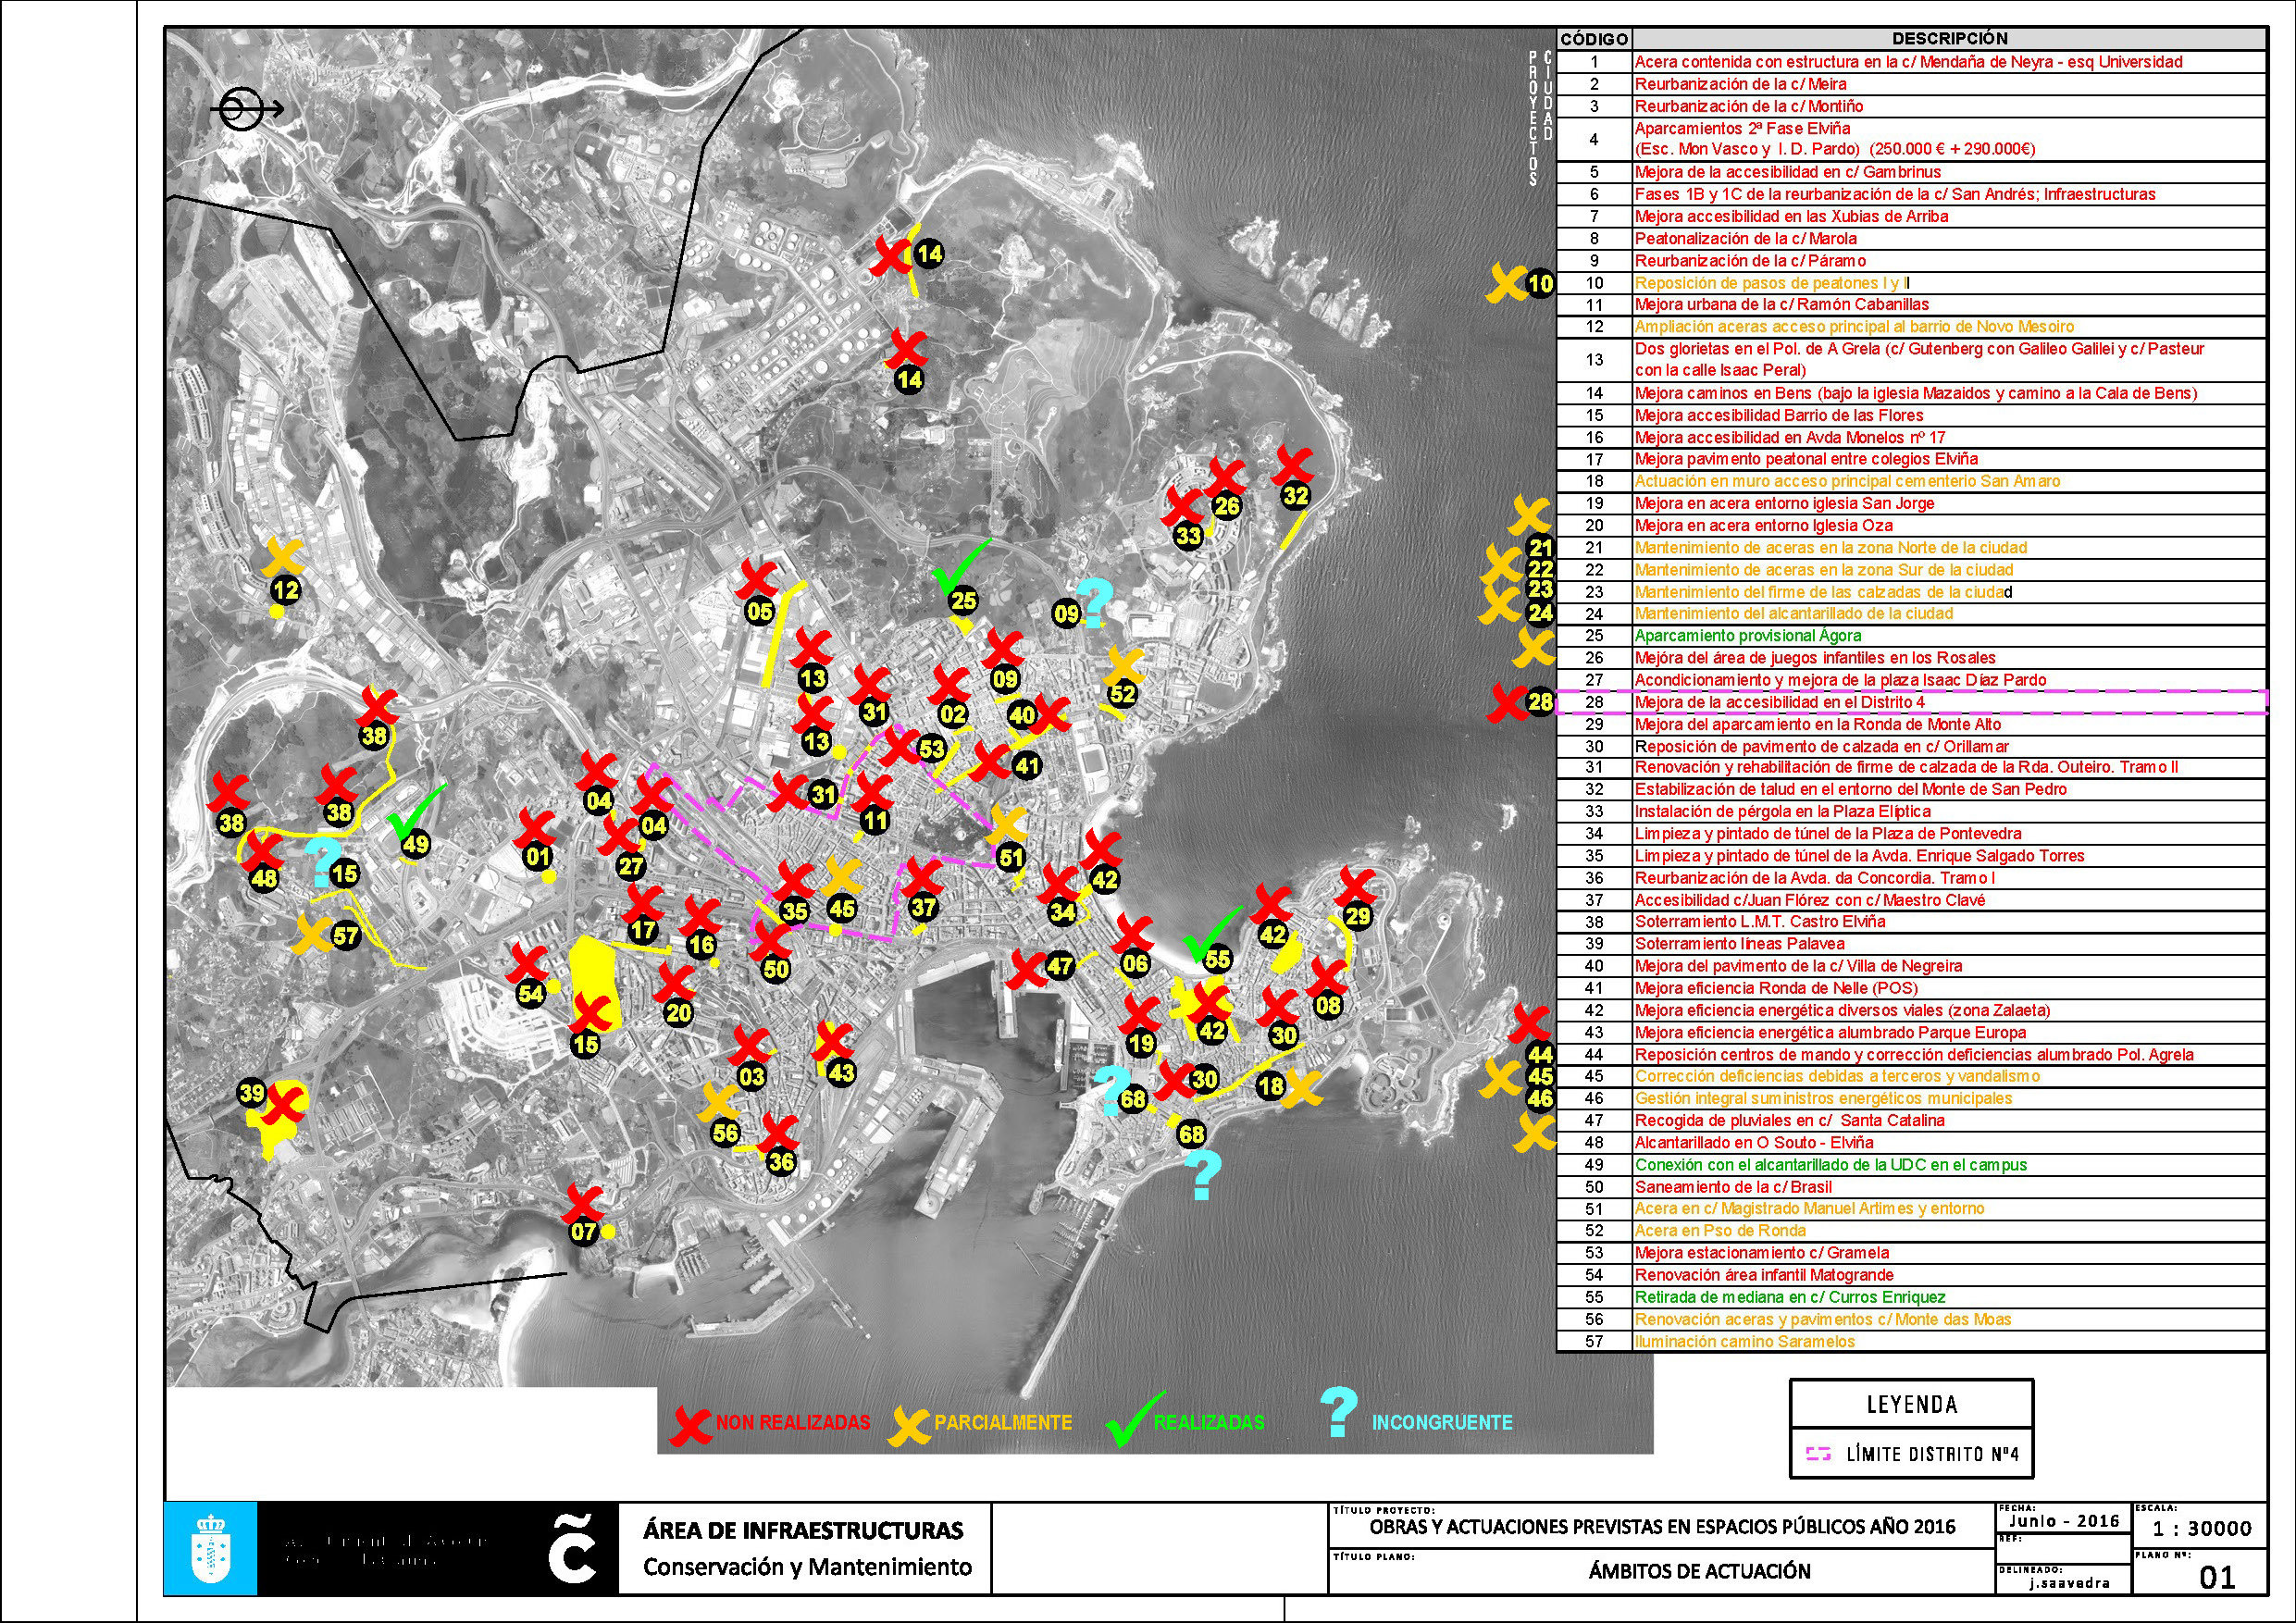Select the DESCRIPCIÓN column header
The width and height of the screenshot is (2296, 1623).
pos(1949,39)
